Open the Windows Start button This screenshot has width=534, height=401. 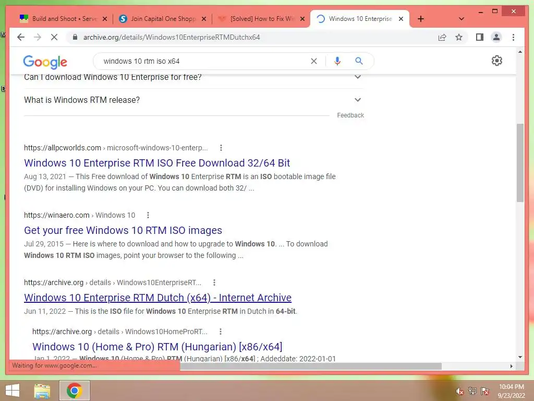(x=13, y=391)
